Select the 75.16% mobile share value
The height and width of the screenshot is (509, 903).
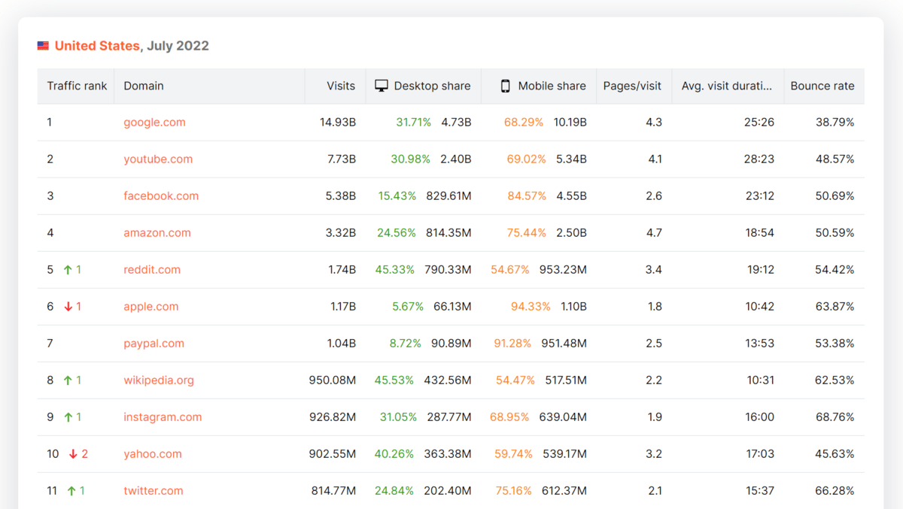coord(515,490)
